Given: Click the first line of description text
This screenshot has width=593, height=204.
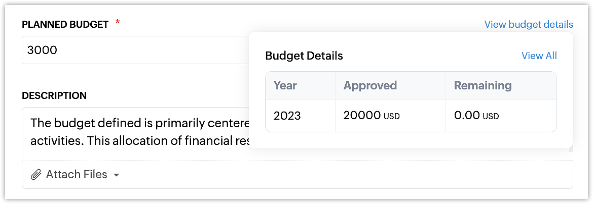Looking at the screenshot, I should point(137,123).
